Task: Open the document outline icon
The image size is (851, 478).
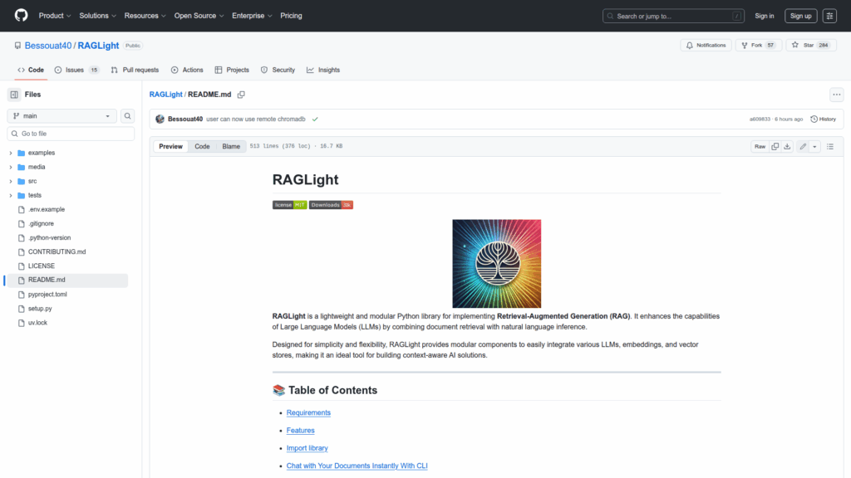Action: pyautogui.click(x=829, y=146)
